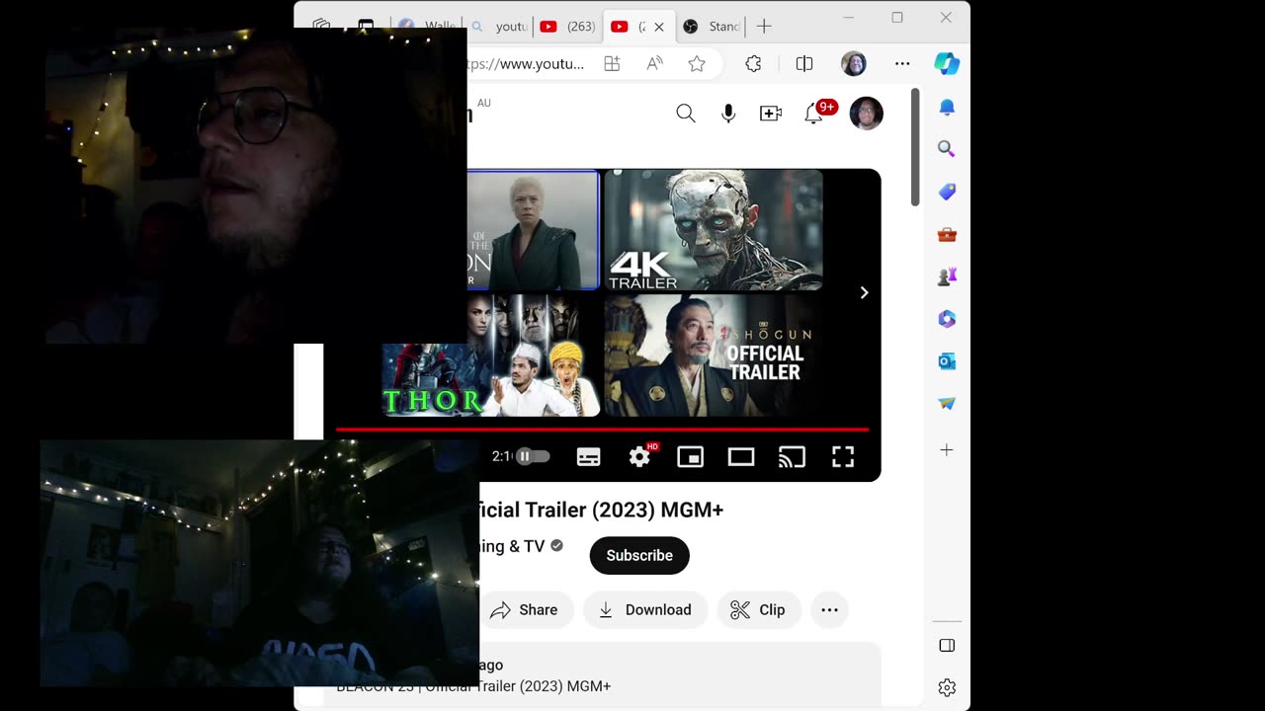Viewport: 1265px width, 711px height.
Task: Open the Drop paper plane in sidebar
Action: pyautogui.click(x=947, y=404)
